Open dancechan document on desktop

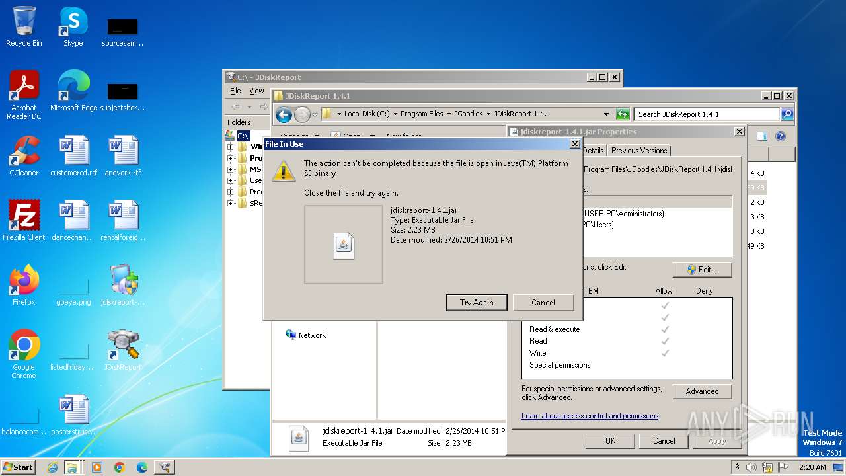(73, 221)
